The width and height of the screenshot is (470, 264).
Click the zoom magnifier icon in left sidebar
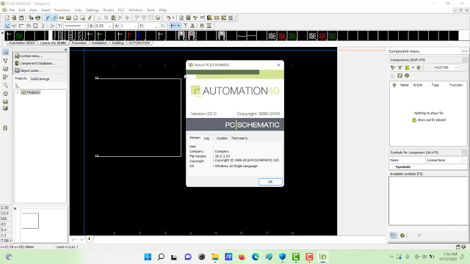point(5,85)
